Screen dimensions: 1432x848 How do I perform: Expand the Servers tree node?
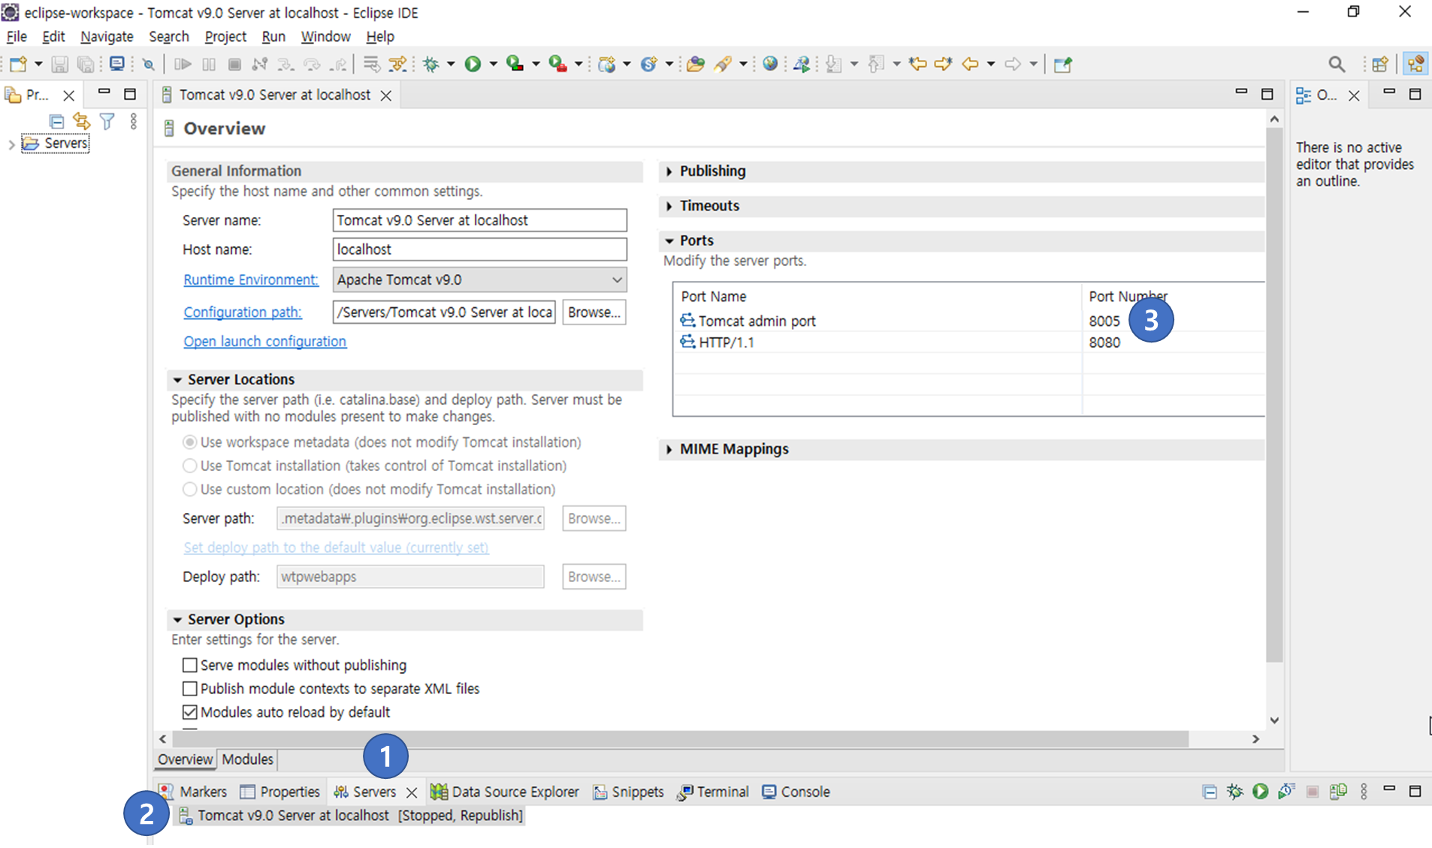pos(11,144)
